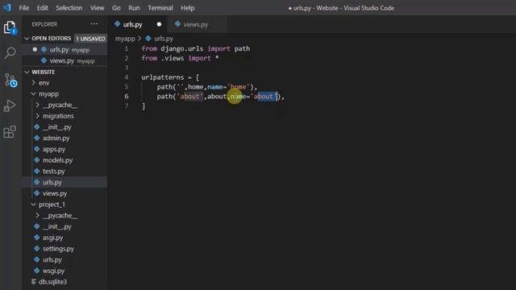
Task: Select urls.py under myapp folder
Action: 64,182
